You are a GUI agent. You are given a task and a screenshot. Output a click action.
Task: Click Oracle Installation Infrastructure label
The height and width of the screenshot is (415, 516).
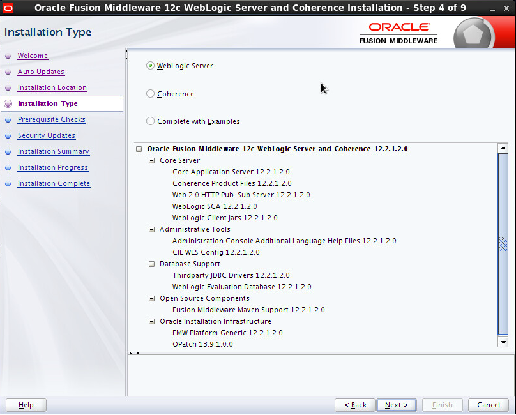point(215,321)
